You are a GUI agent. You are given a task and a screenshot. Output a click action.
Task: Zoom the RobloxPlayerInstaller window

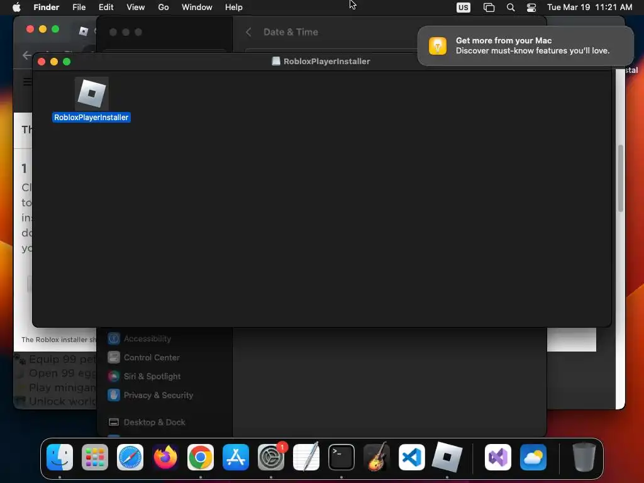click(67, 62)
